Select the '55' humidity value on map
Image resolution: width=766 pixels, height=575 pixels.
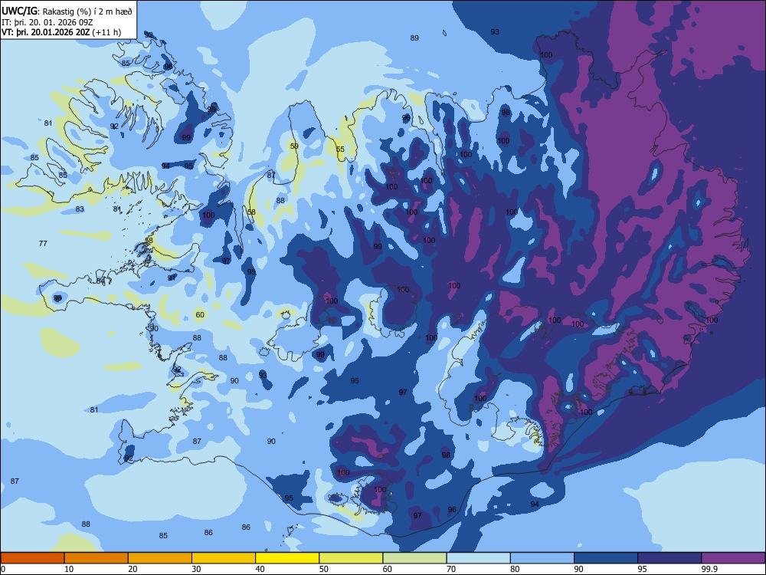(340, 149)
